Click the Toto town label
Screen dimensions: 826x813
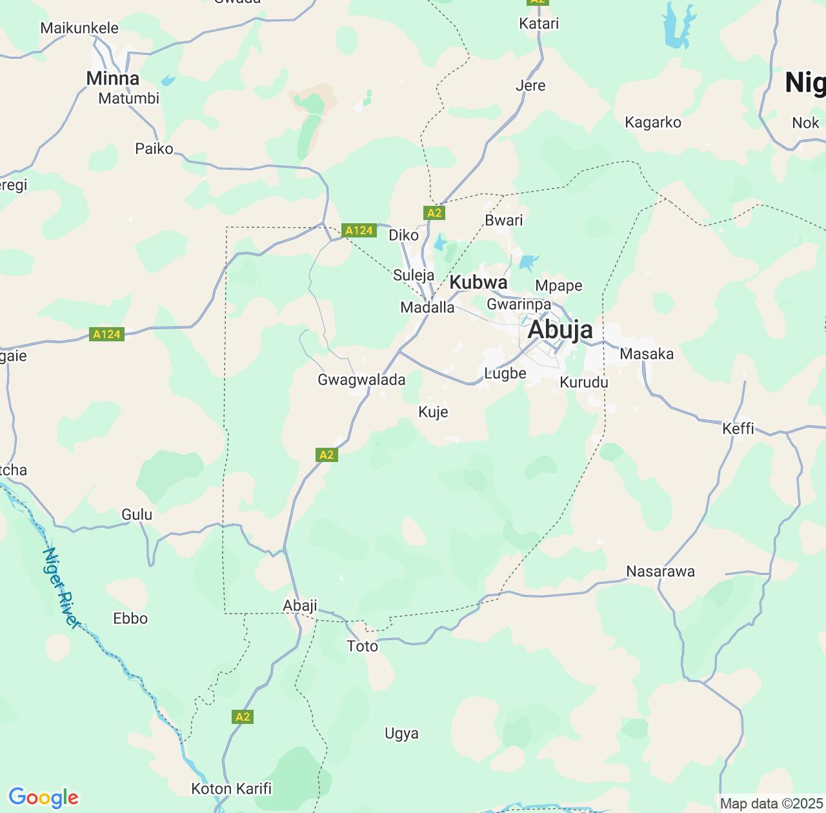pyautogui.click(x=363, y=647)
